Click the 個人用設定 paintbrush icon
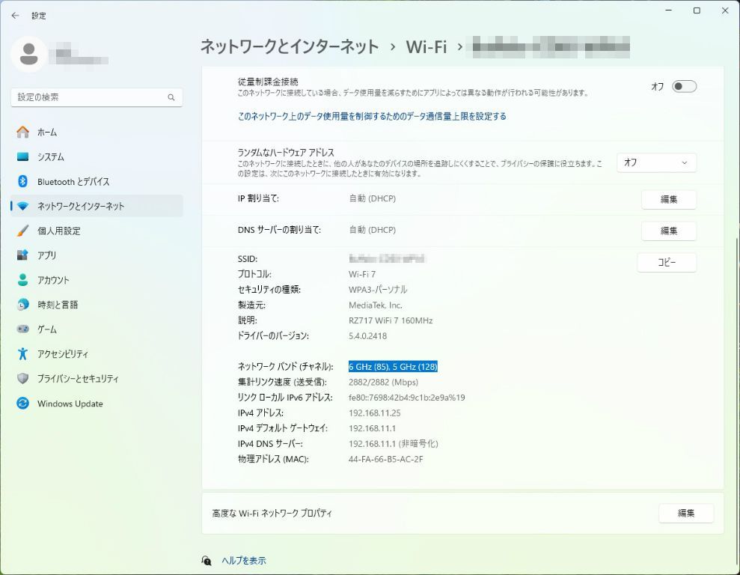The image size is (740, 575). 22,231
